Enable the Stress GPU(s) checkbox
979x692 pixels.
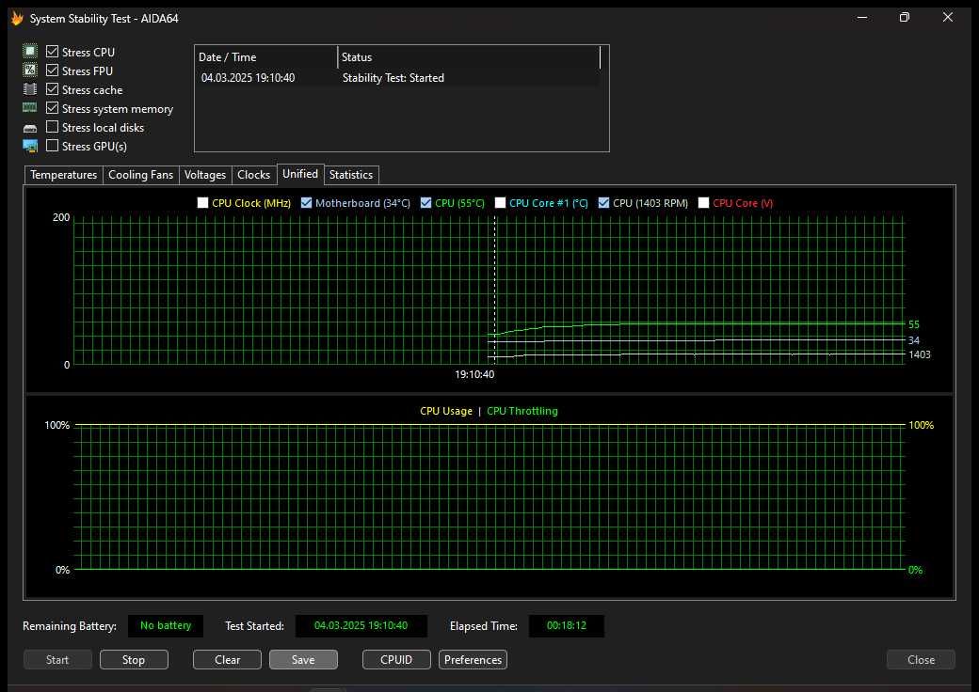click(x=53, y=145)
